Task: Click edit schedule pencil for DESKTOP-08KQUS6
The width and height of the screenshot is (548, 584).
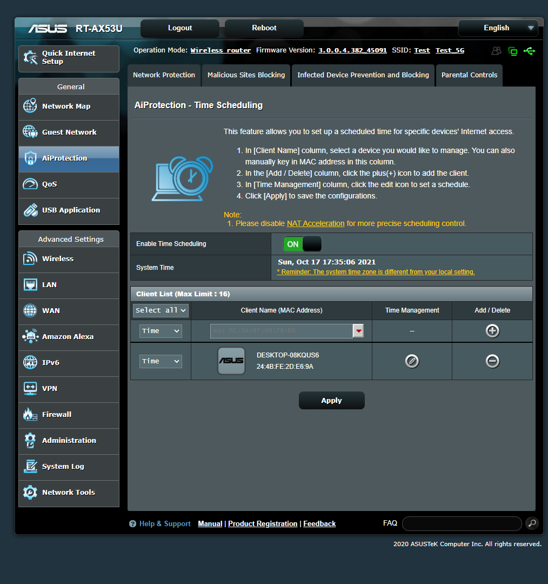Action: pos(412,361)
